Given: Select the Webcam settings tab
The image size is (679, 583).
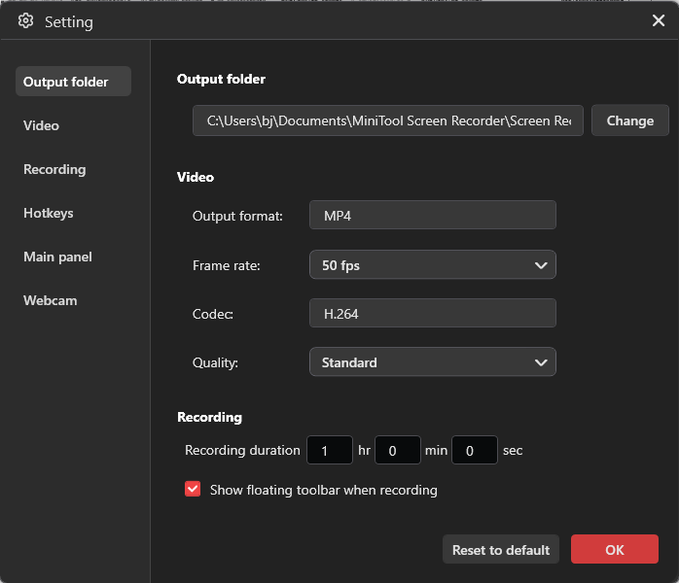Looking at the screenshot, I should (x=51, y=300).
